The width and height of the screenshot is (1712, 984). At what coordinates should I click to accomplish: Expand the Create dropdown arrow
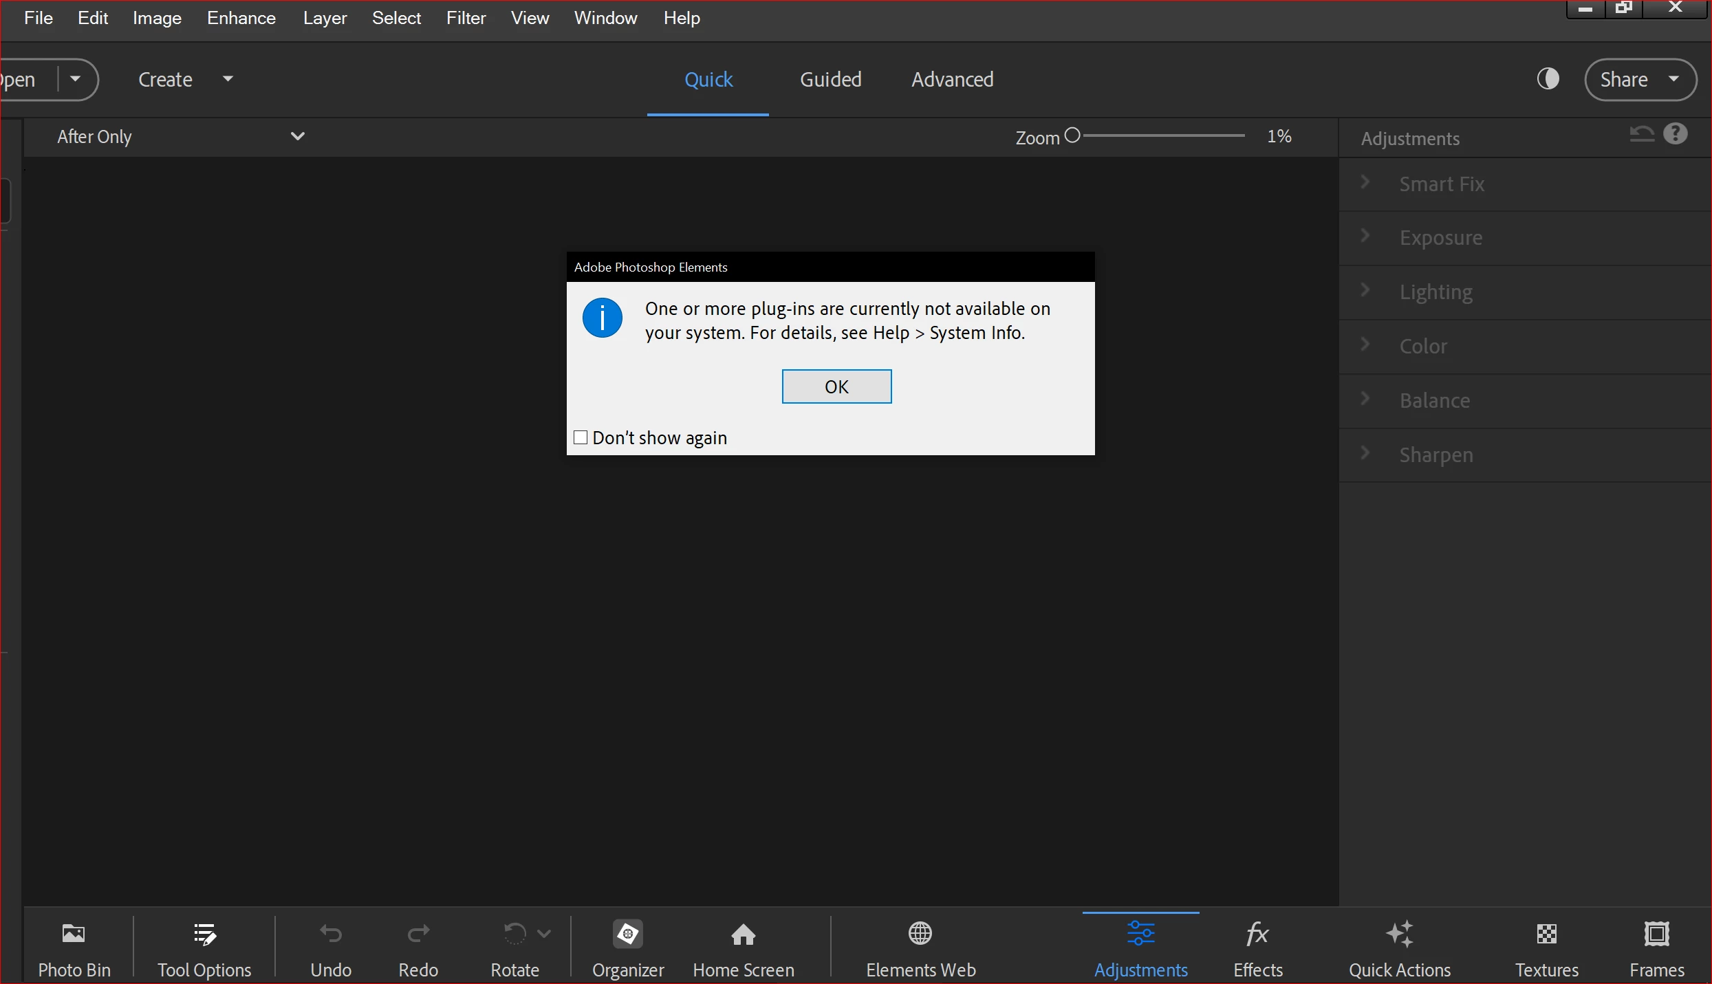(228, 79)
